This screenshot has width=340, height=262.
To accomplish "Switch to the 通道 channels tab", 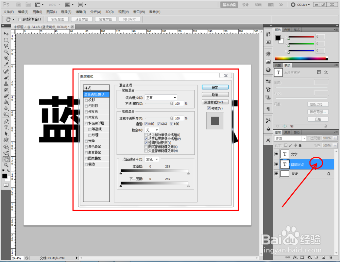I will (287, 132).
